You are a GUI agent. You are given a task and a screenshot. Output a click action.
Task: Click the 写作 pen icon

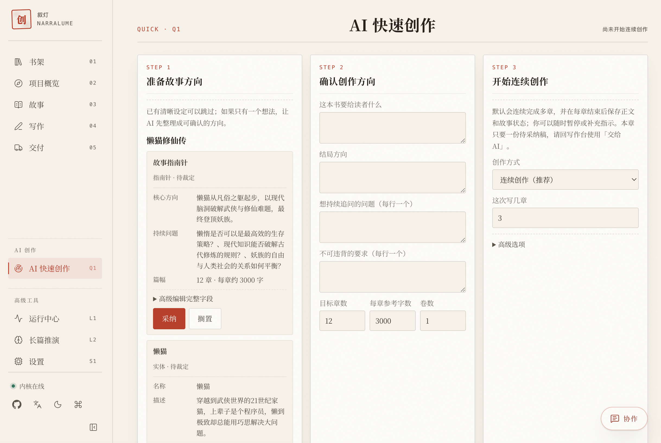pos(18,126)
